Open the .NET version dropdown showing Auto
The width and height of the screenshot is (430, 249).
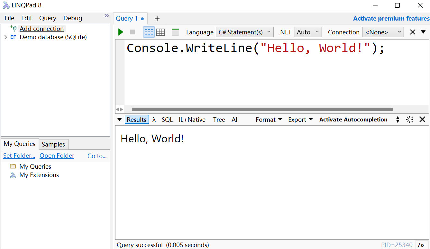coord(308,32)
